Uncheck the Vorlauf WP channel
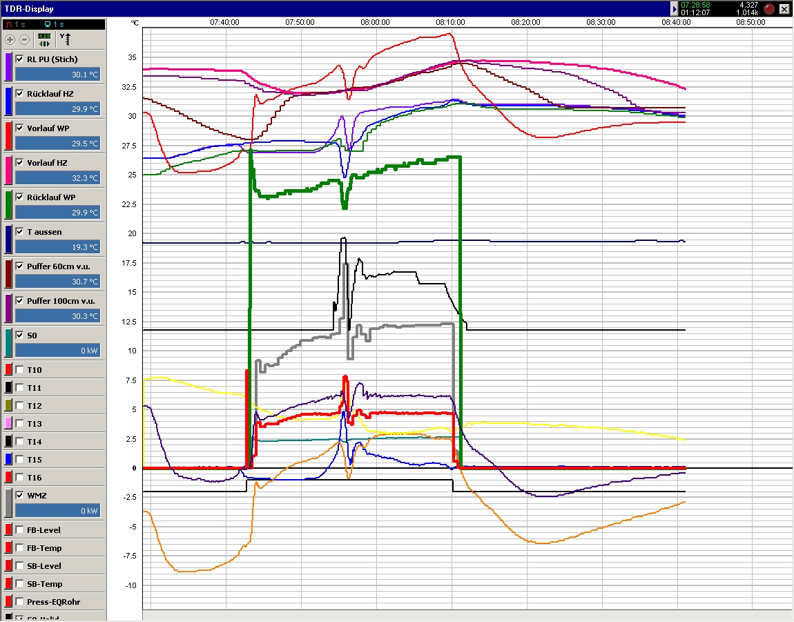The width and height of the screenshot is (794, 622). [x=20, y=128]
